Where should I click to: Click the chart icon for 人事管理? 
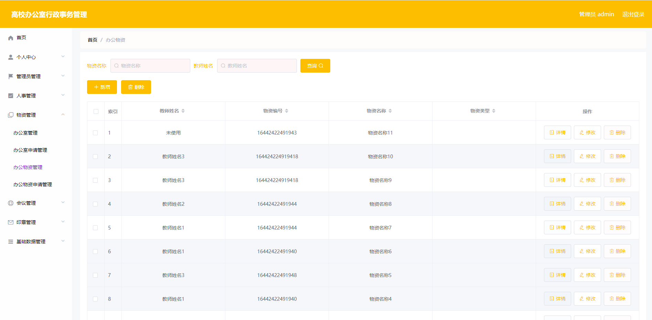[11, 96]
